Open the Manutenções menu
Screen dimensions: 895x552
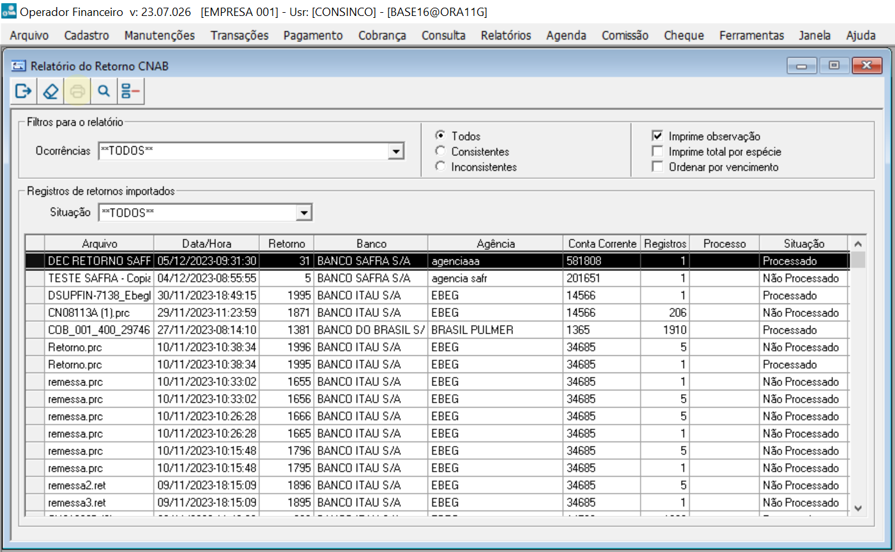(160, 35)
